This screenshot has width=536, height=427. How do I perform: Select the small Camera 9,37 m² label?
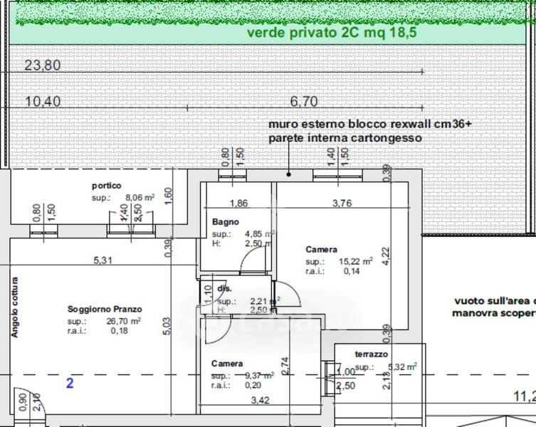click(x=227, y=364)
